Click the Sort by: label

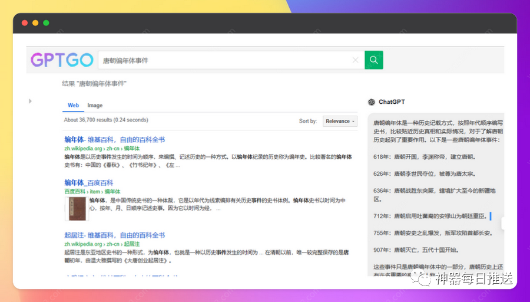pyautogui.click(x=308, y=121)
